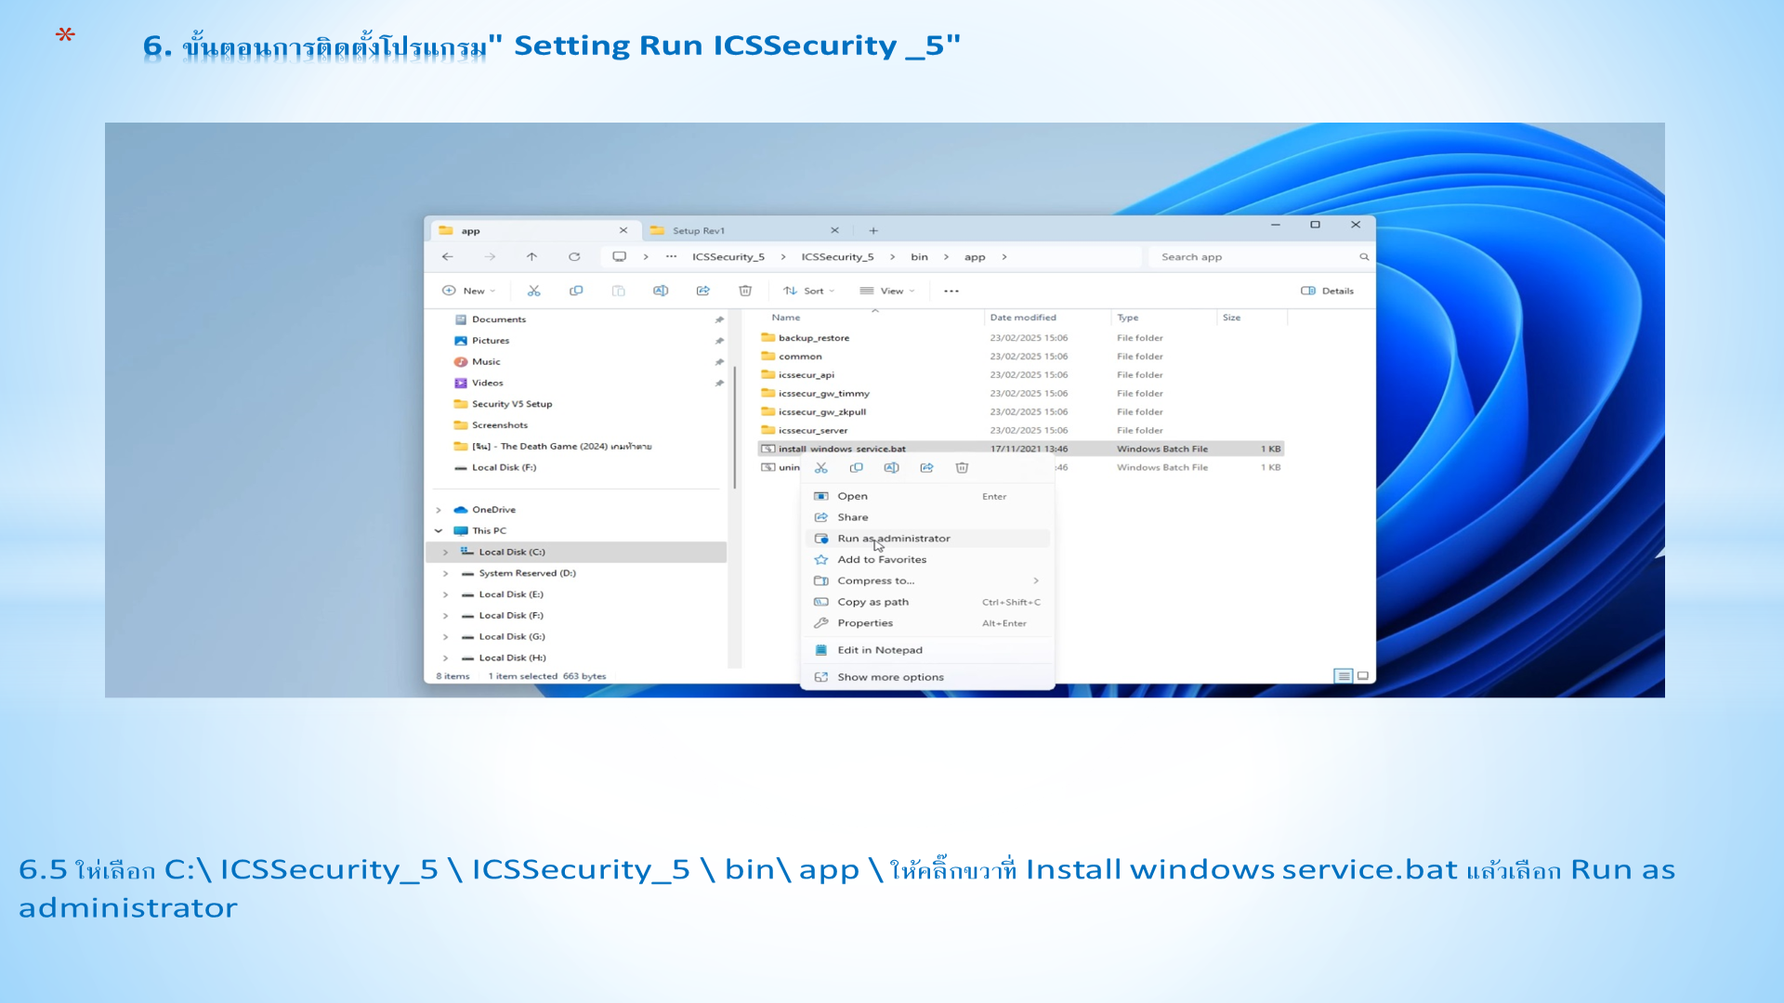Select Open in context menu

coord(927,497)
